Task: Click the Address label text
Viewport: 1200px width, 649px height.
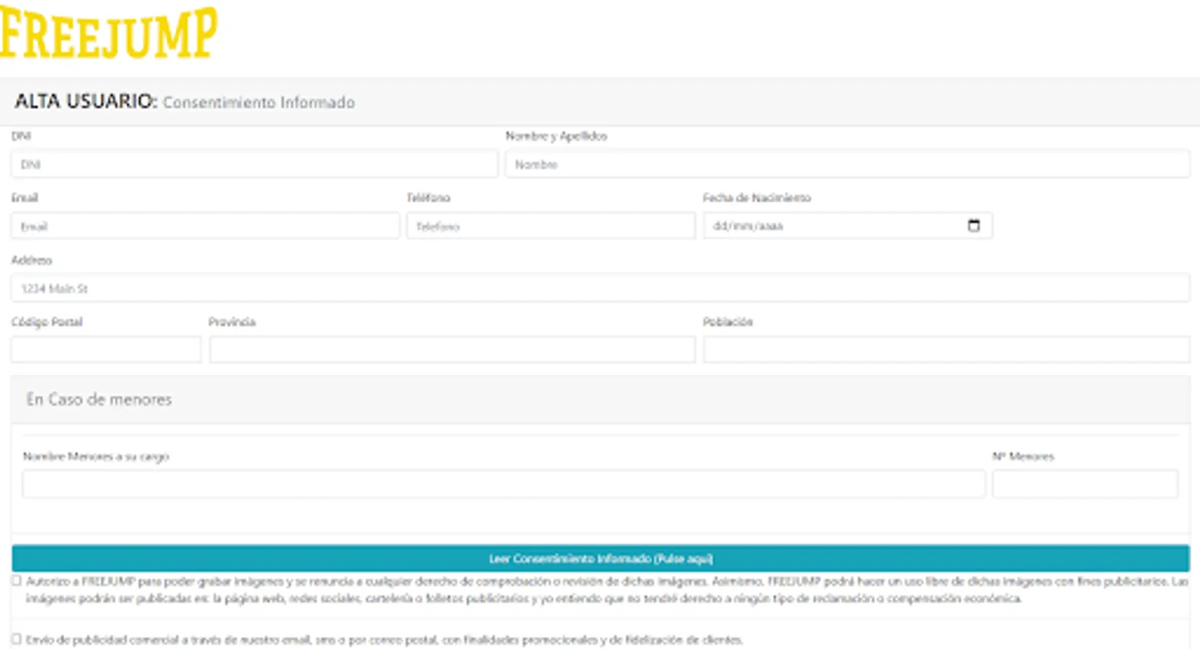Action: coord(32,260)
